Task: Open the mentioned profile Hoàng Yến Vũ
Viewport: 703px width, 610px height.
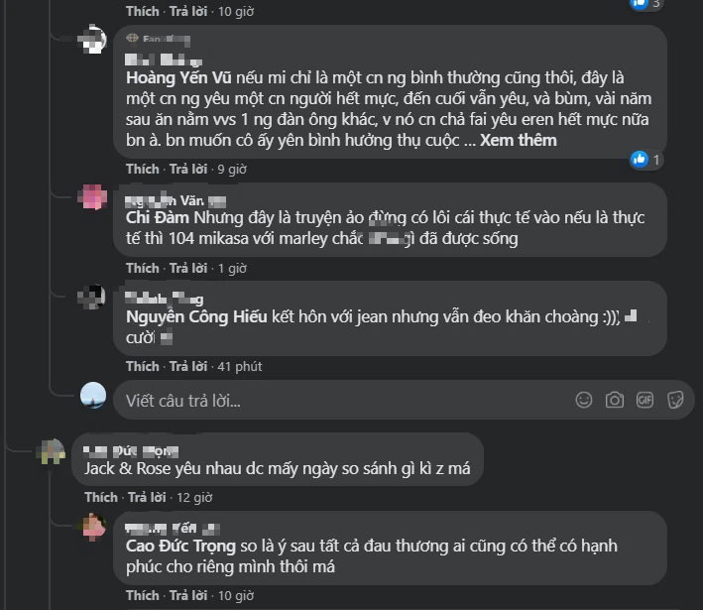Action: click(184, 75)
